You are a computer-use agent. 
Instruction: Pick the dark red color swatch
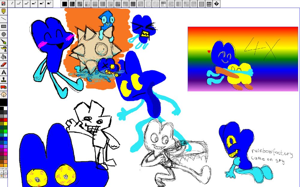click(x=2, y=120)
